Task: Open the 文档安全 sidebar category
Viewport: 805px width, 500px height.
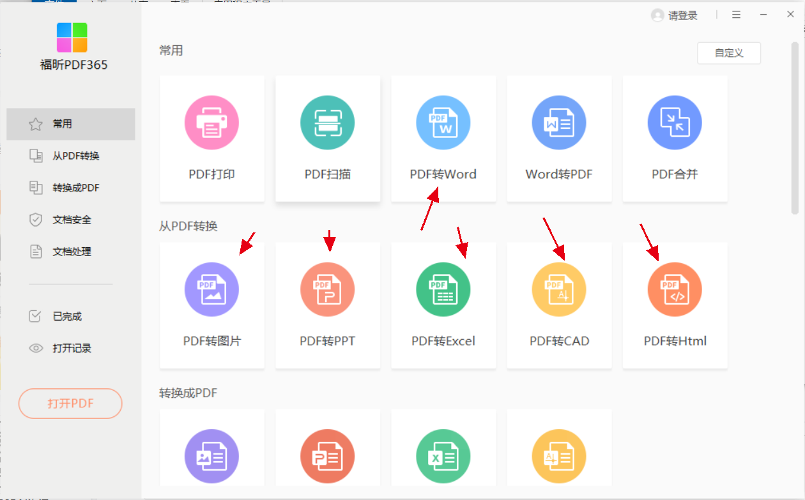Action: pyautogui.click(x=70, y=219)
